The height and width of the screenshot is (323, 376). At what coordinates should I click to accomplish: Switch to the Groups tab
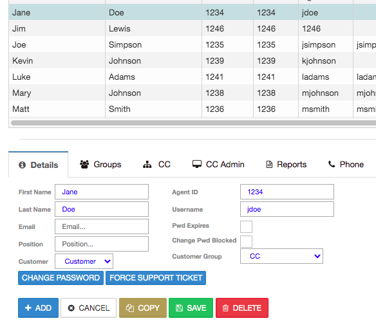(x=100, y=164)
